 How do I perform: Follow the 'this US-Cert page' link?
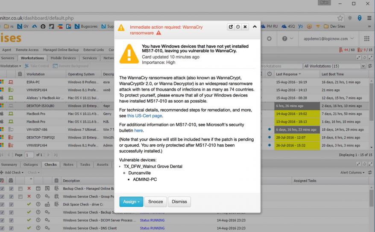click(x=145, y=116)
